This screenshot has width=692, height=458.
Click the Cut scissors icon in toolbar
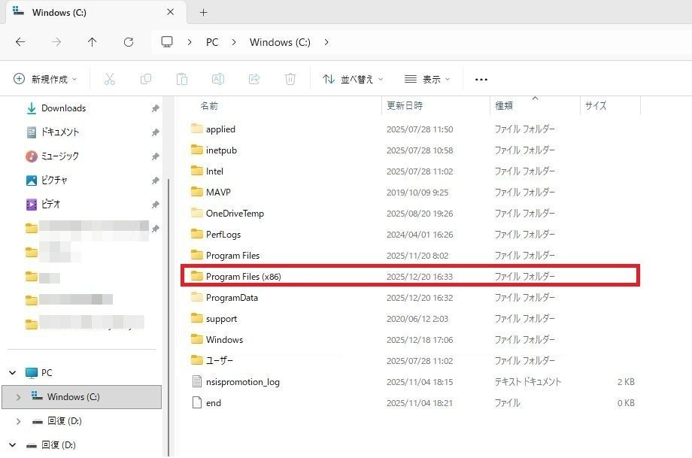[x=109, y=79]
